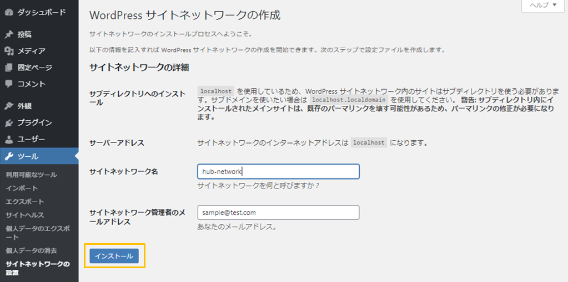Click the speech bubble icon beside コメント
This screenshot has width=568, height=282.
[x=9, y=84]
